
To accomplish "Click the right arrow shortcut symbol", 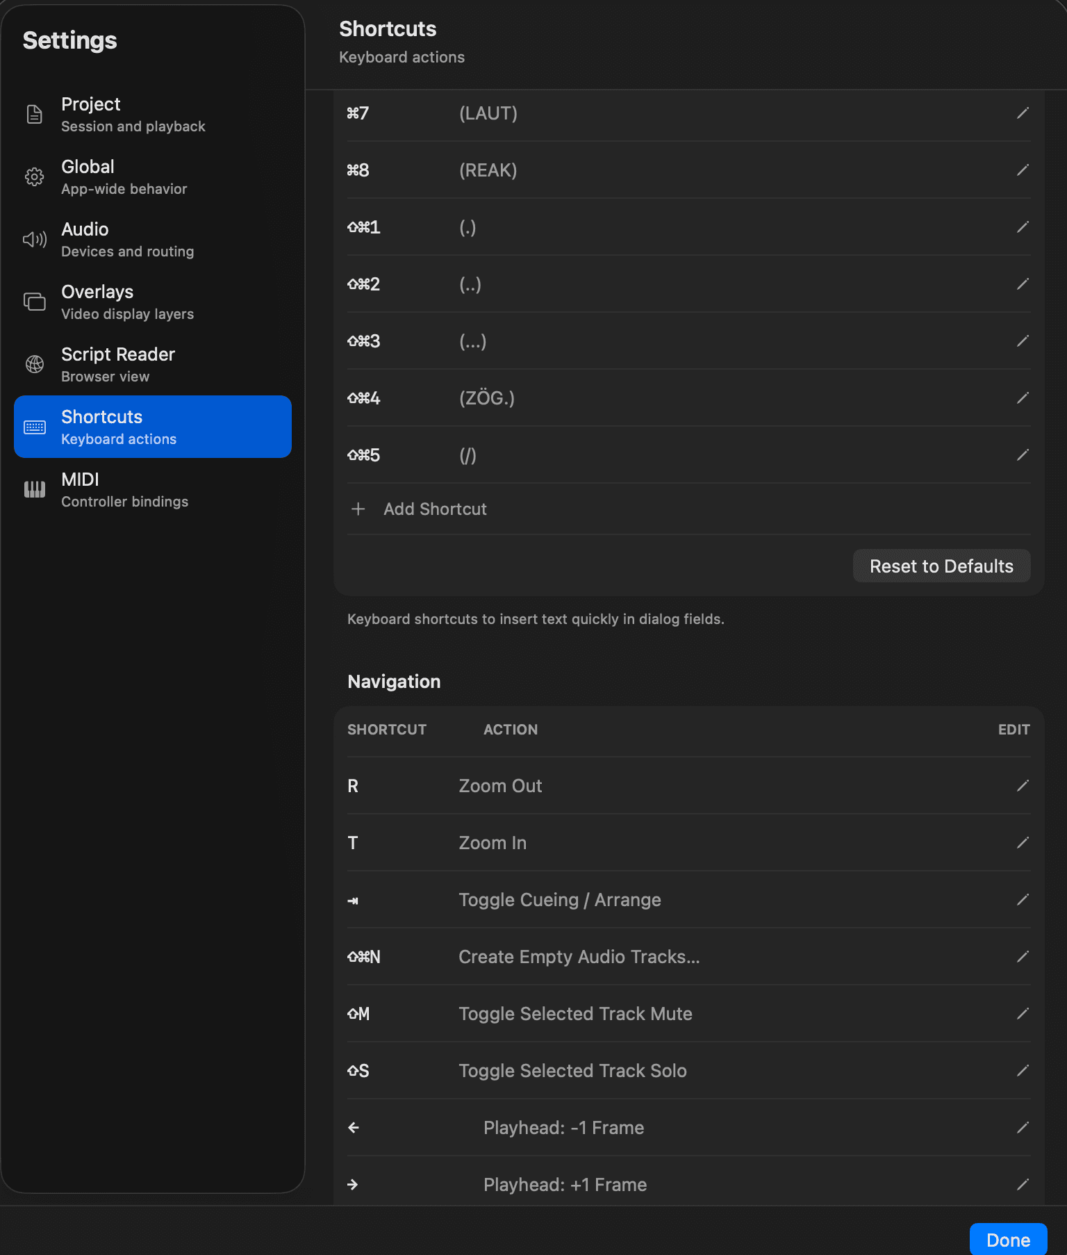I will tap(353, 1184).
